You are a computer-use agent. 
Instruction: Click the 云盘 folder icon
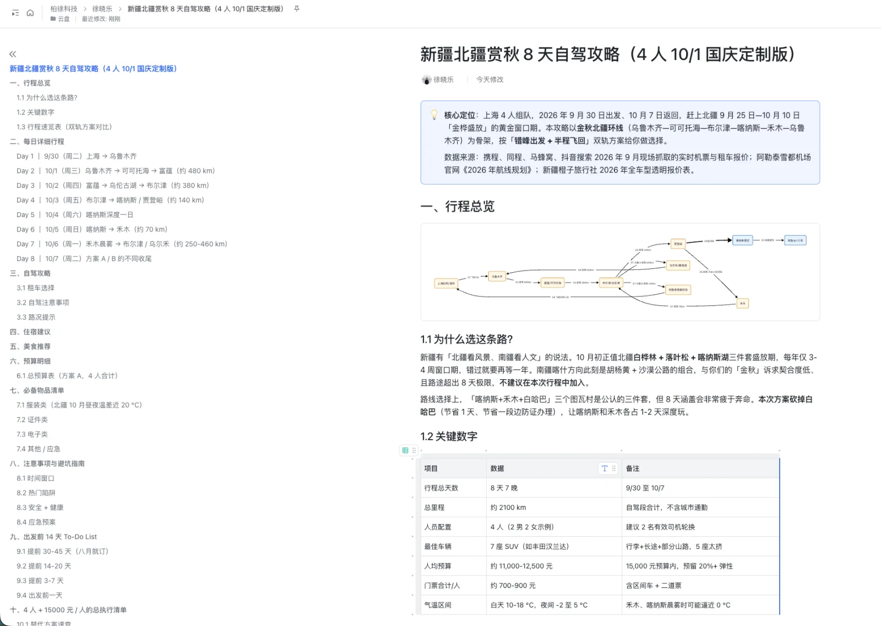[53, 19]
